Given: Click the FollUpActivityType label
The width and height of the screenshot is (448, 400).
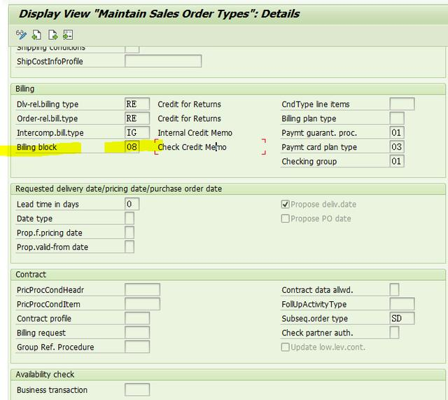Looking at the screenshot, I should 314,304.
